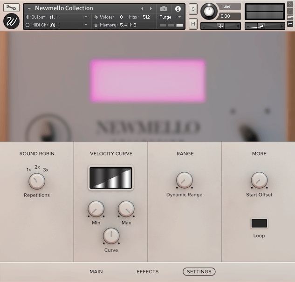
Task: Open the Output st. 1 dropdown
Action: (x=56, y=17)
